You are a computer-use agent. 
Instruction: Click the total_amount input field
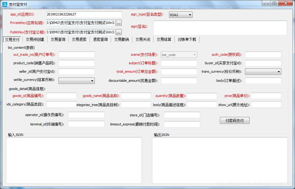(179, 72)
